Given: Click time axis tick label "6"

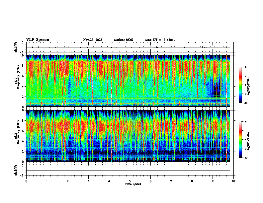Looking at the screenshot, I should (151, 181).
